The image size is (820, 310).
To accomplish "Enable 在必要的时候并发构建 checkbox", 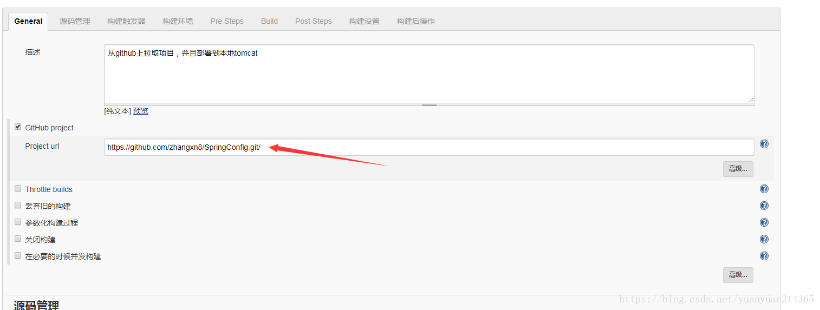I will [18, 256].
